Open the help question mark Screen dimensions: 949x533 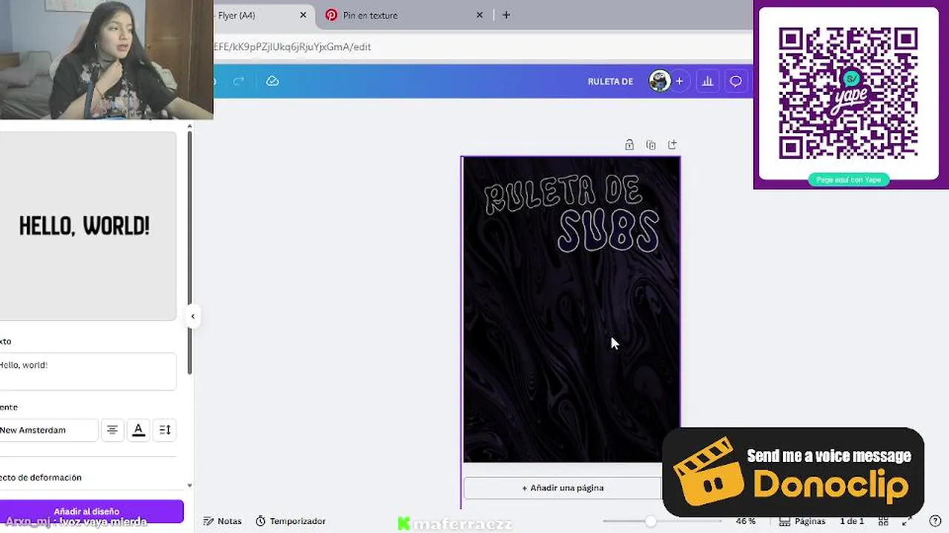935,521
